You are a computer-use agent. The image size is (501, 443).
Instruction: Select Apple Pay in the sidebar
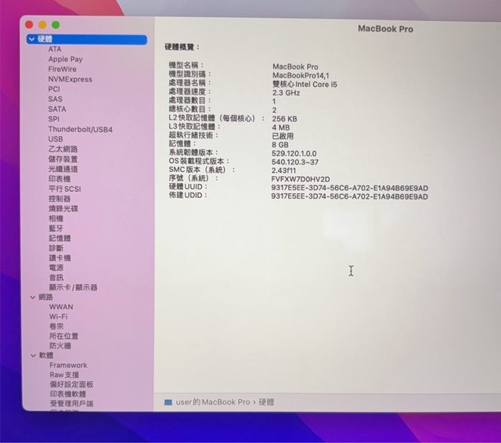tap(65, 59)
